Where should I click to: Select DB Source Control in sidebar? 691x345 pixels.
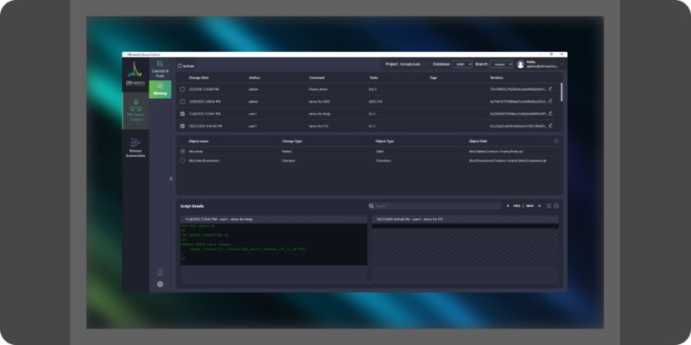coord(136,110)
